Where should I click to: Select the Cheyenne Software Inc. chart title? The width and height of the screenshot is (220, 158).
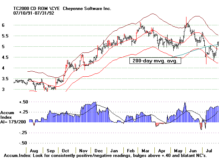pos(91,8)
